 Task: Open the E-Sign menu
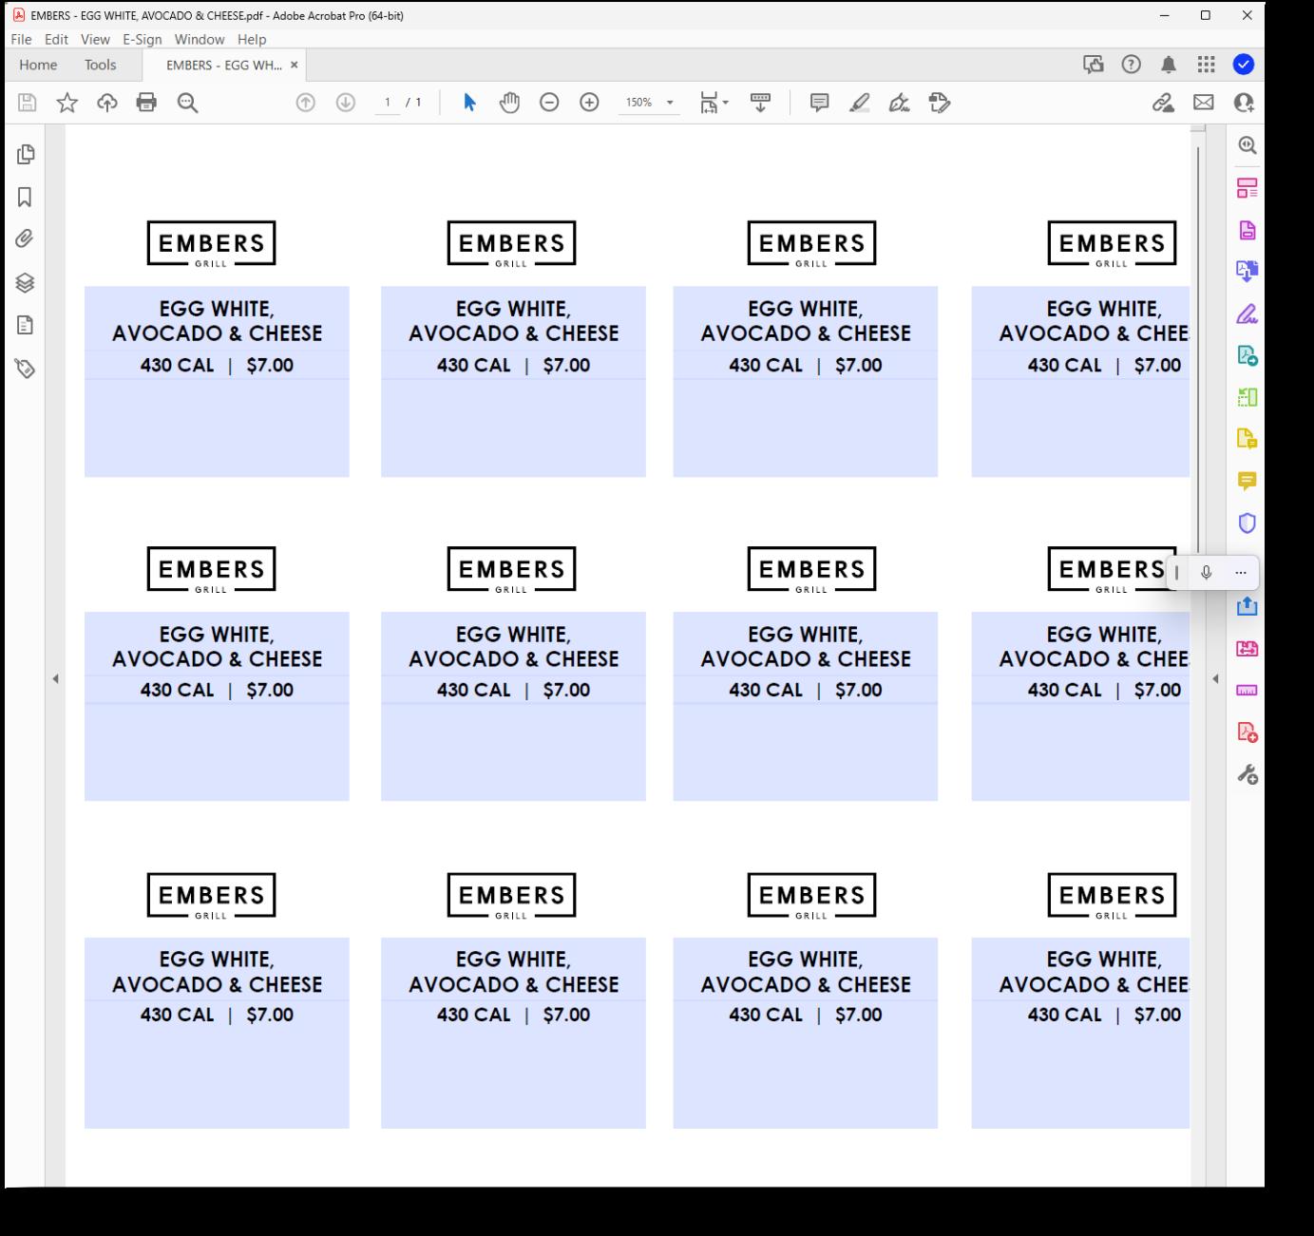pos(143,39)
